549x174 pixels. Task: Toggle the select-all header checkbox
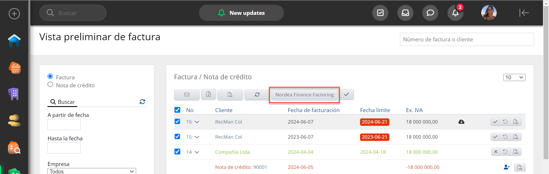[177, 110]
